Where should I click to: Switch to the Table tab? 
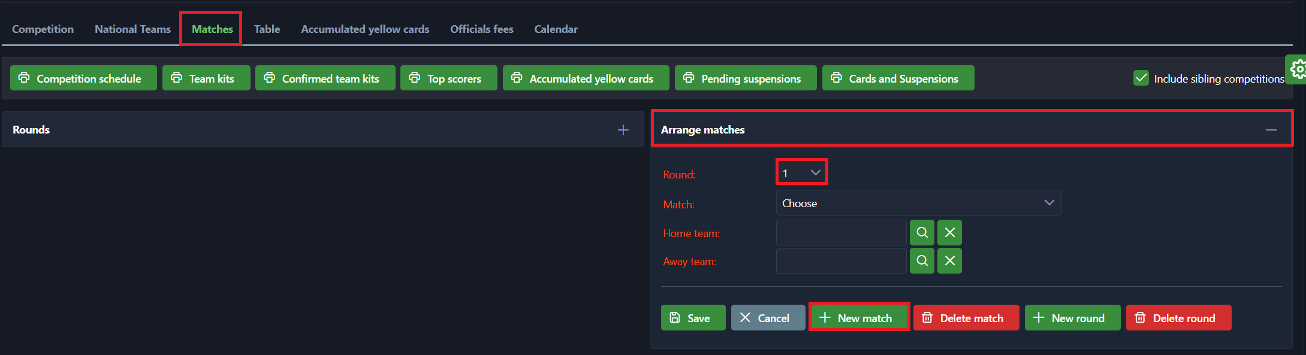point(267,29)
